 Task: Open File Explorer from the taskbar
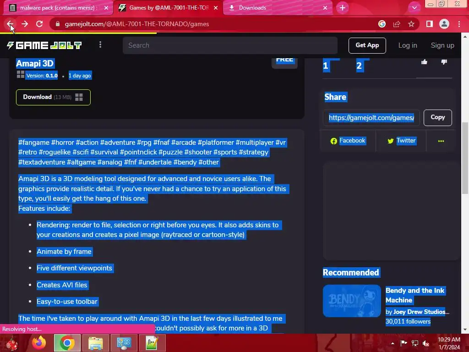[95, 343]
